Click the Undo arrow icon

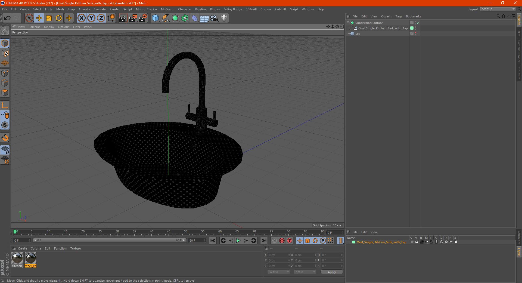(7, 18)
